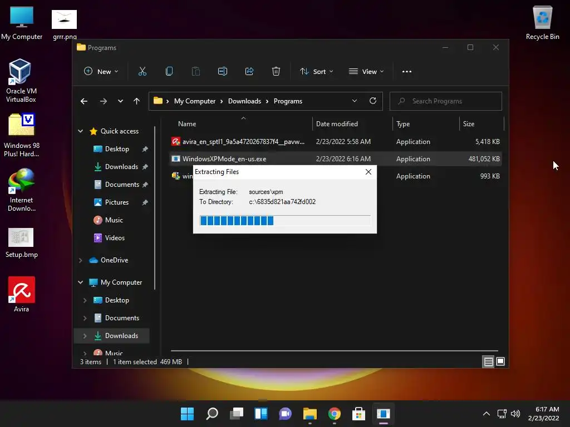
Task: Click the extraction progress bar
Action: 285,220
